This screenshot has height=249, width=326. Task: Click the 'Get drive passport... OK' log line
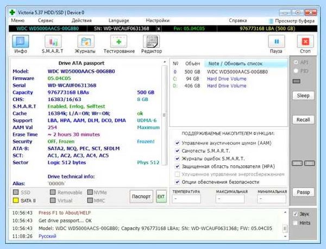pos(65,221)
